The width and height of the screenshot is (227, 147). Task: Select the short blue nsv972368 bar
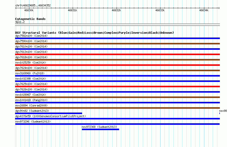tap(100, 129)
